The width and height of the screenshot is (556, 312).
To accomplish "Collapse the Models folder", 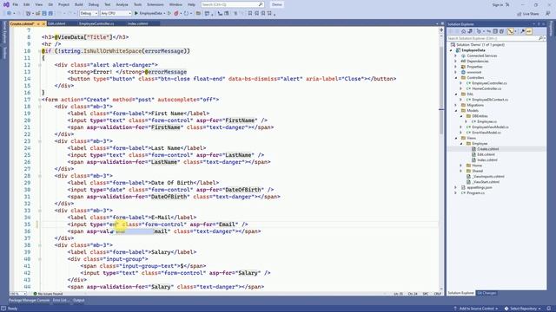I will tap(455, 110).
